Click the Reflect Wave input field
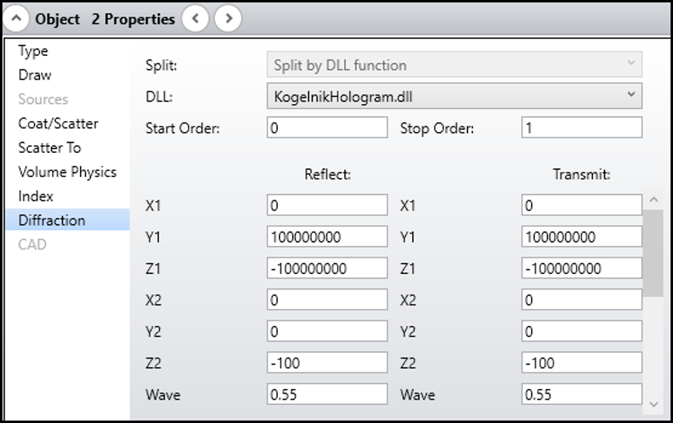The width and height of the screenshot is (673, 423). coord(327,394)
